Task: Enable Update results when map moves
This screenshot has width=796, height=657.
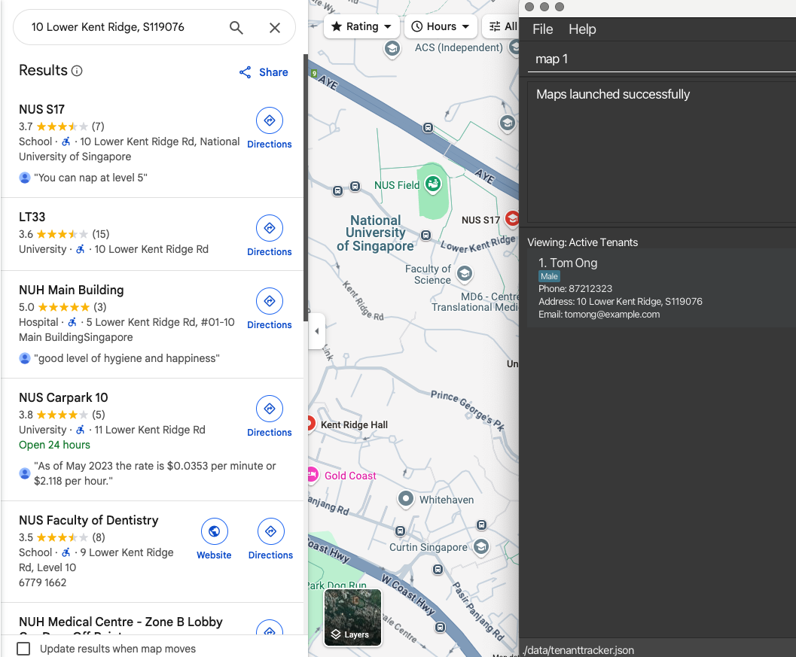Action: click(x=23, y=649)
